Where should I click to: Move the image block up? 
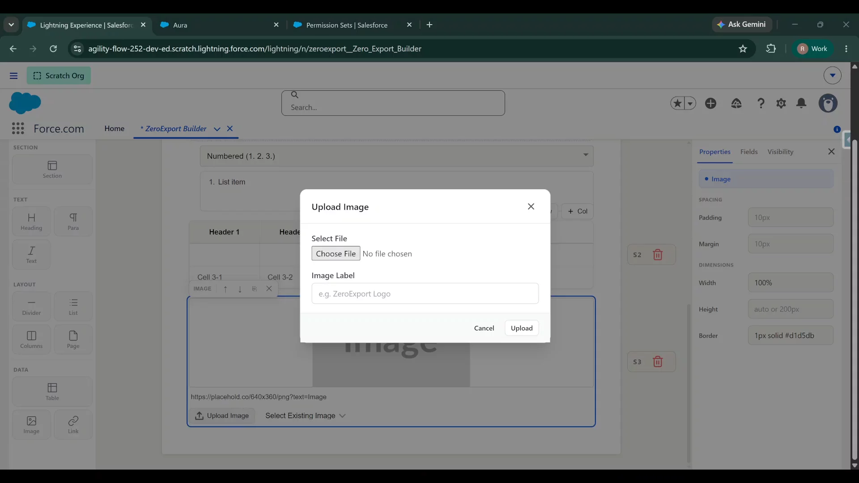pyautogui.click(x=225, y=289)
